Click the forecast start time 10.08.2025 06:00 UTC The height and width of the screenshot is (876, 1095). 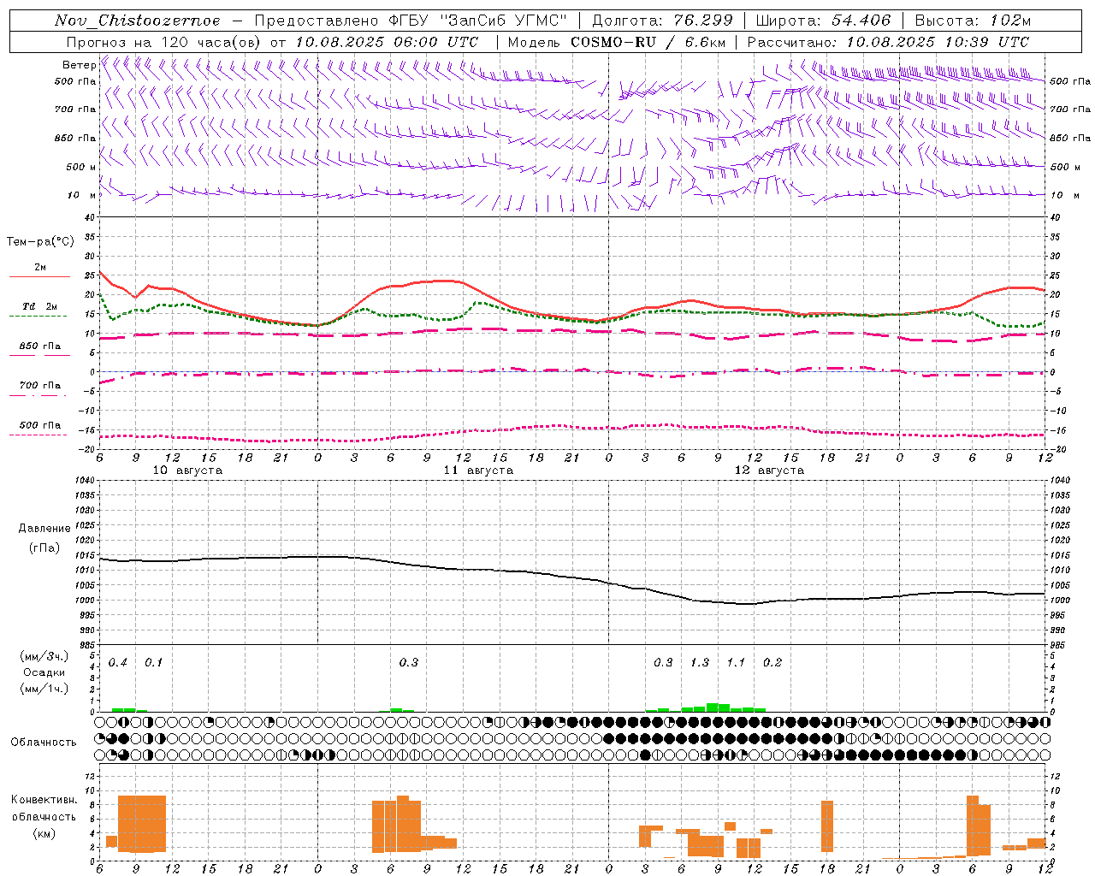pos(387,42)
